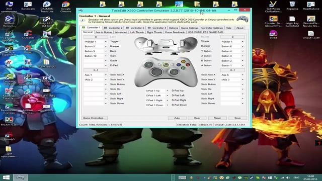Screen dimensions: 322x181
Task: Open Sid Meiers Civilization desktop shortcut
Action: point(273,7)
